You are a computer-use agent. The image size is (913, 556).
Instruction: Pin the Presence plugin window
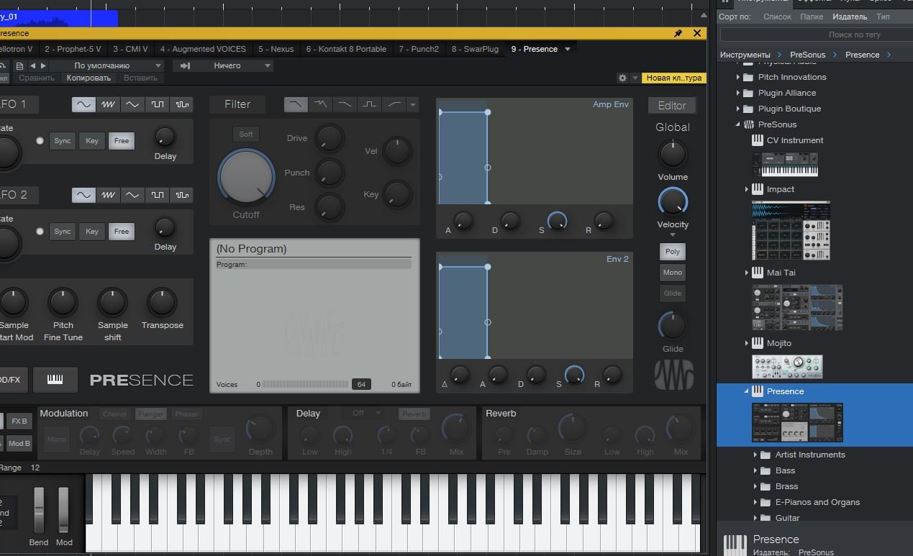coord(678,33)
